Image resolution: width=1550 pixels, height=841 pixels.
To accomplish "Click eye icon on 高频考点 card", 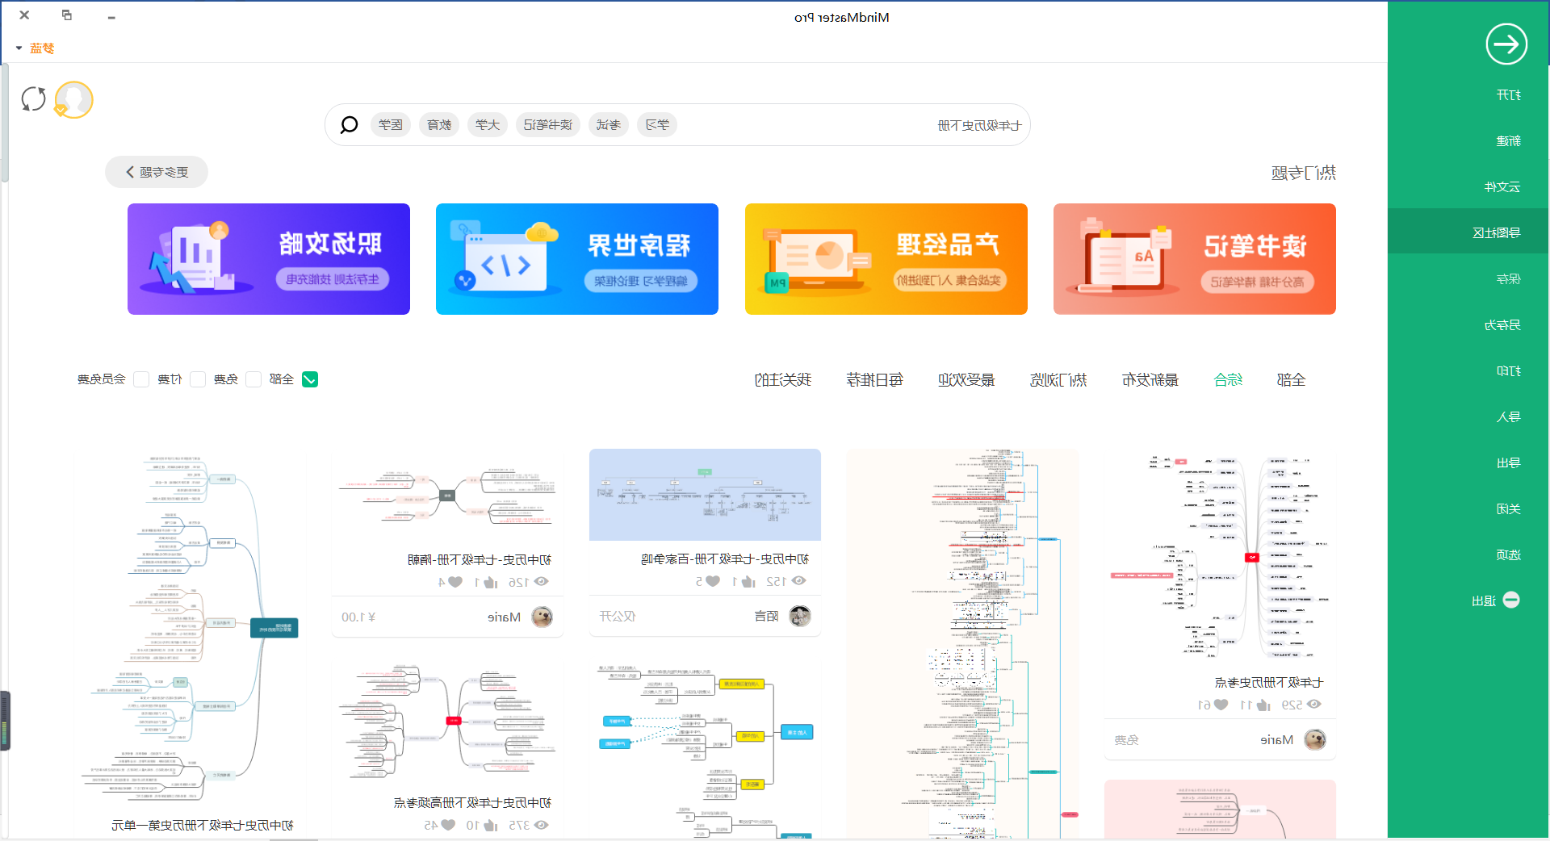I will point(542,825).
